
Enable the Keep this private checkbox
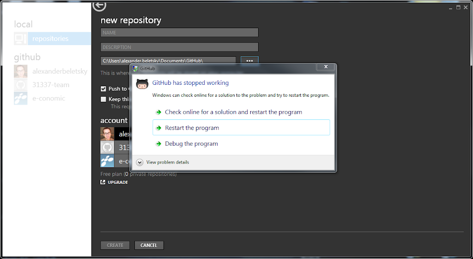click(x=103, y=99)
